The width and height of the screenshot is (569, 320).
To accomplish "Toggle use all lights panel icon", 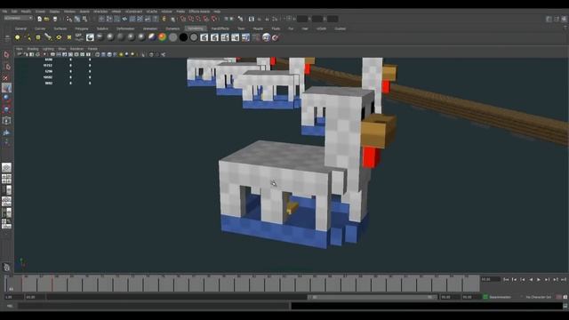I will pyautogui.click(x=121, y=54).
